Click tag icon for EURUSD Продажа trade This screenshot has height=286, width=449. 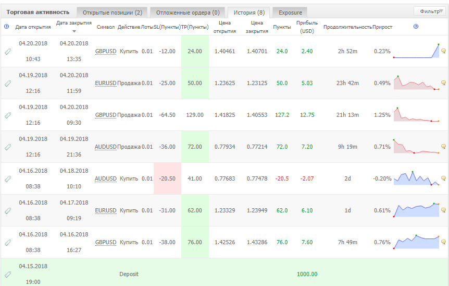coord(8,84)
